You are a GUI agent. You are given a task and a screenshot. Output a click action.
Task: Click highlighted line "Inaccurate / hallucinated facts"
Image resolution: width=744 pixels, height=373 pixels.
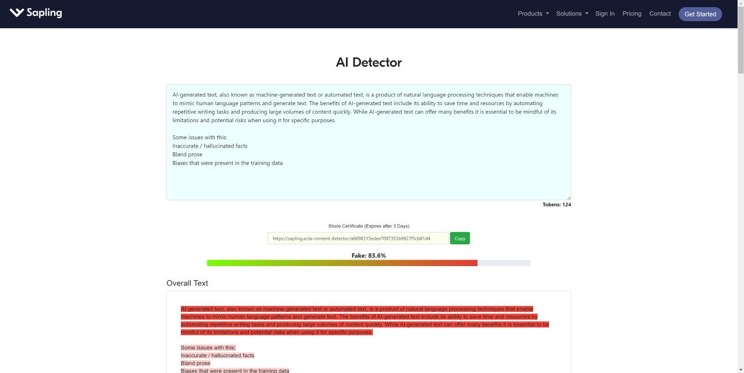217,355
